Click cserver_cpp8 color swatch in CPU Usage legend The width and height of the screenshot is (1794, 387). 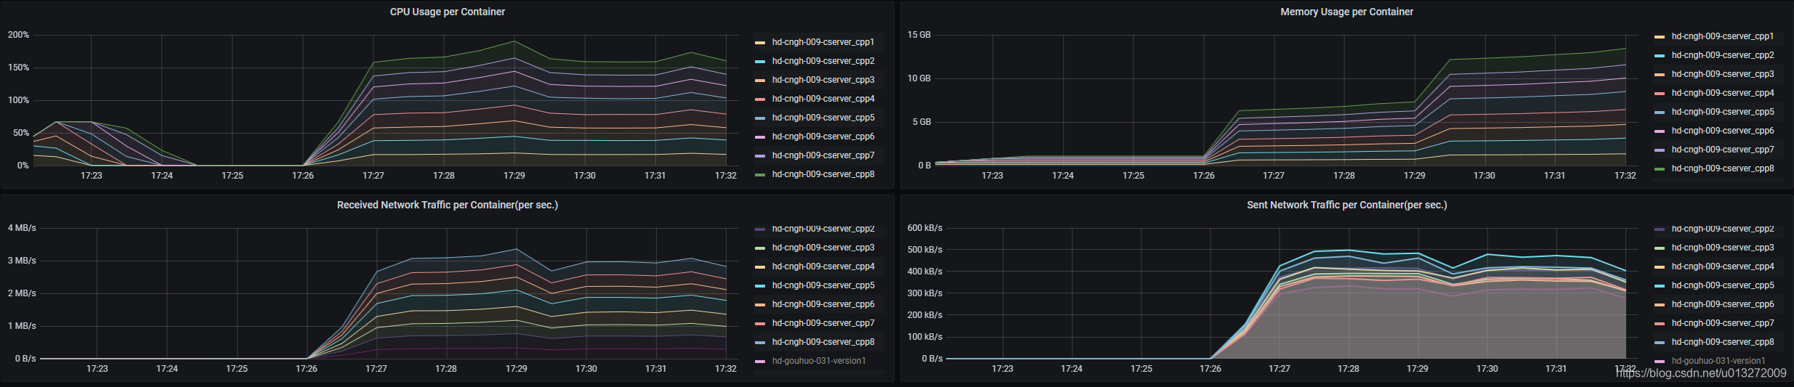(x=760, y=175)
